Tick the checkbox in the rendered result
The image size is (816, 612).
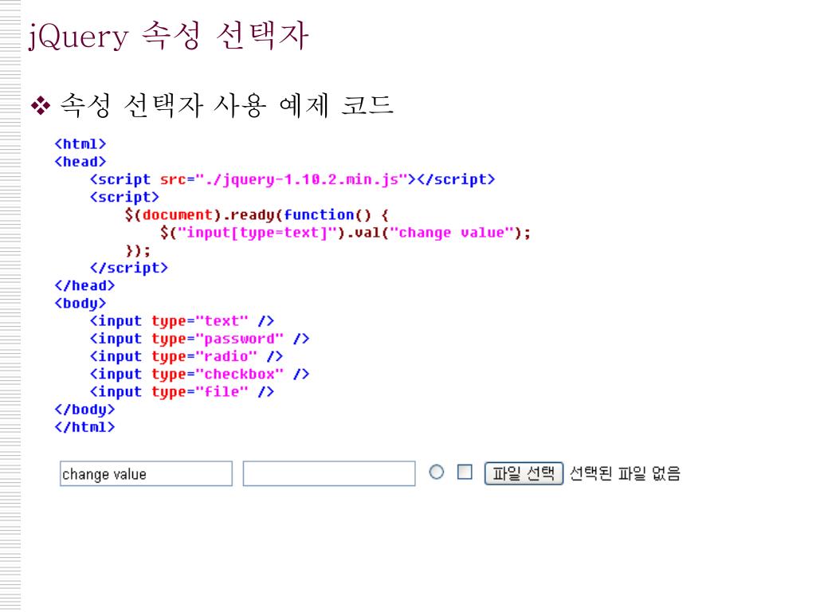[x=465, y=472]
